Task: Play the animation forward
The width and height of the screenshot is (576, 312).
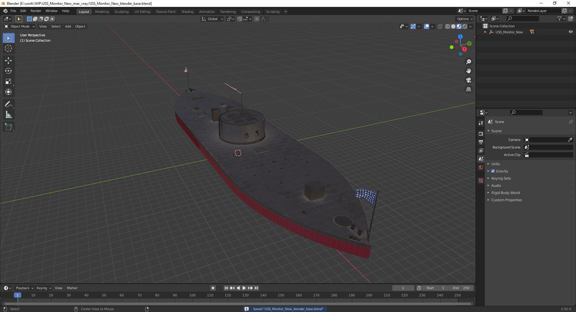Action: (x=244, y=288)
